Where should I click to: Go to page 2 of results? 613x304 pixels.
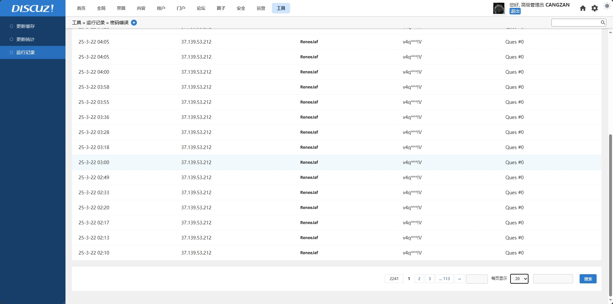click(x=419, y=279)
